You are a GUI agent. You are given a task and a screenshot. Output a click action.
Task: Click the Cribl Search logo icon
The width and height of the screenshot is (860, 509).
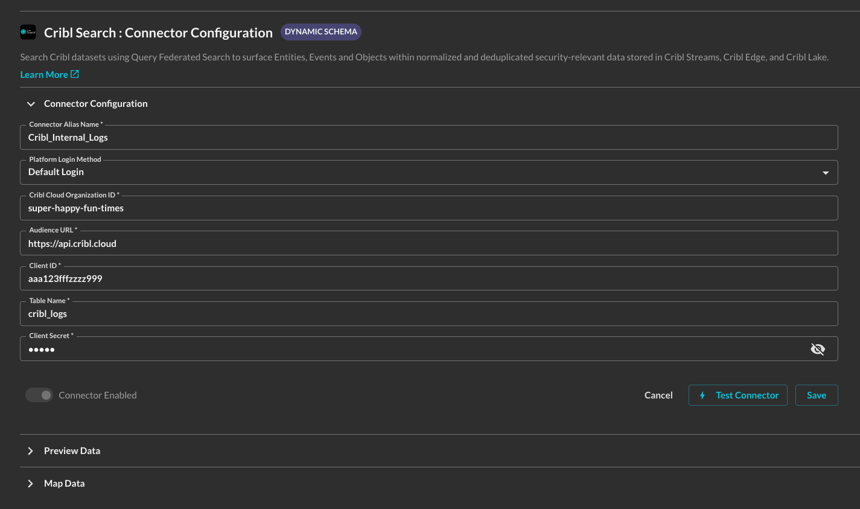coord(28,32)
